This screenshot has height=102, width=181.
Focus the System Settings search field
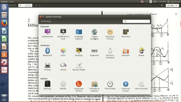(136, 21)
